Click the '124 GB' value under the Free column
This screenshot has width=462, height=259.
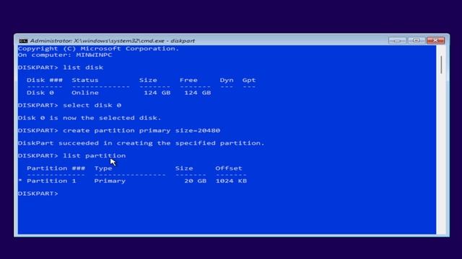coord(198,93)
